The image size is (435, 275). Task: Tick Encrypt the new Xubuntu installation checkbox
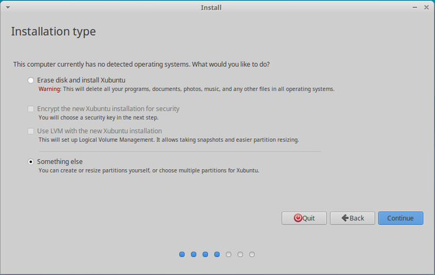pyautogui.click(x=31, y=108)
